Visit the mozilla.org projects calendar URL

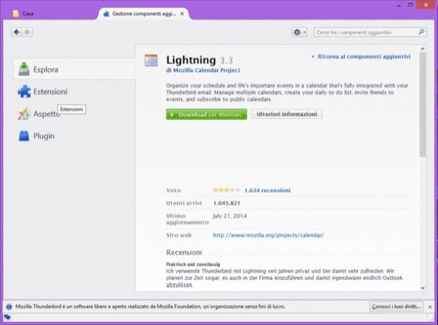268,235
